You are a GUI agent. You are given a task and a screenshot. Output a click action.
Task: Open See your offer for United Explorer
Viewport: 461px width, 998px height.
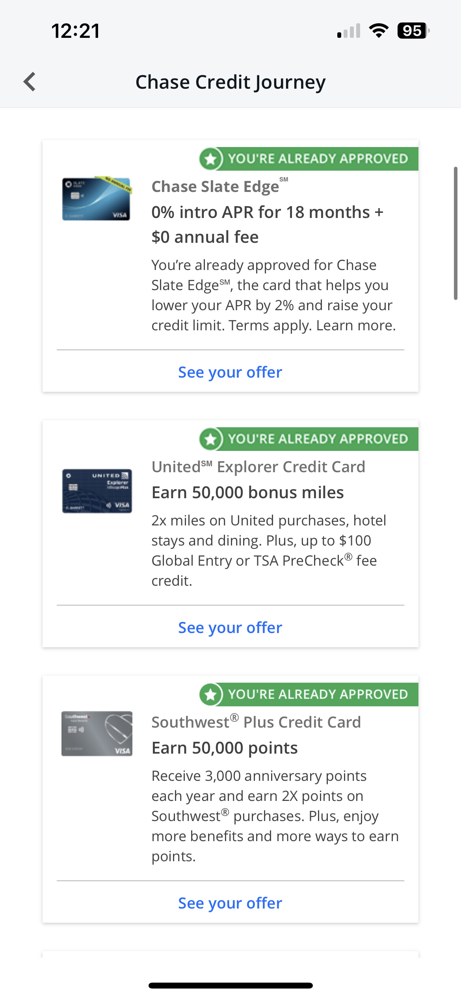(230, 627)
